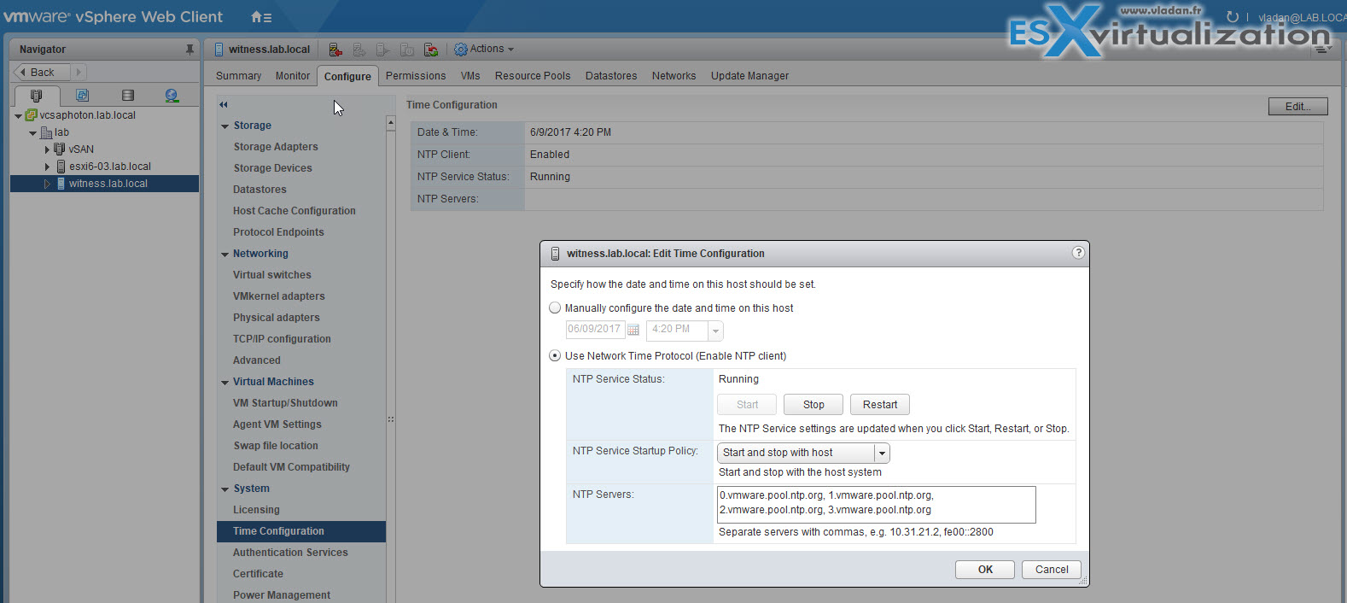Select Use Network Time Protocol option
This screenshot has width=1347, height=603.
(555, 356)
